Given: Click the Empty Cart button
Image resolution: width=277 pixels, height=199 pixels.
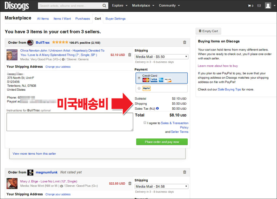Looking at the screenshot, I should [208, 31].
